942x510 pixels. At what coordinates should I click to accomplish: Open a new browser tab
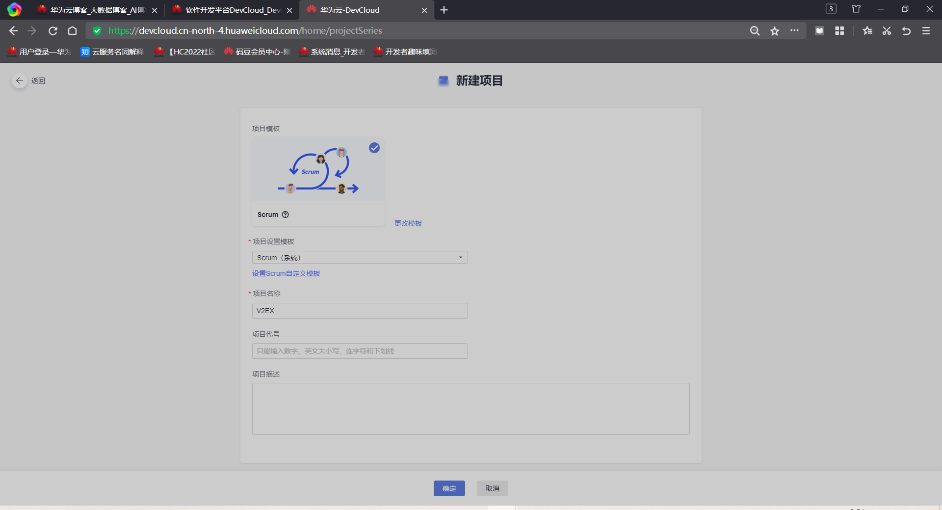tap(444, 10)
